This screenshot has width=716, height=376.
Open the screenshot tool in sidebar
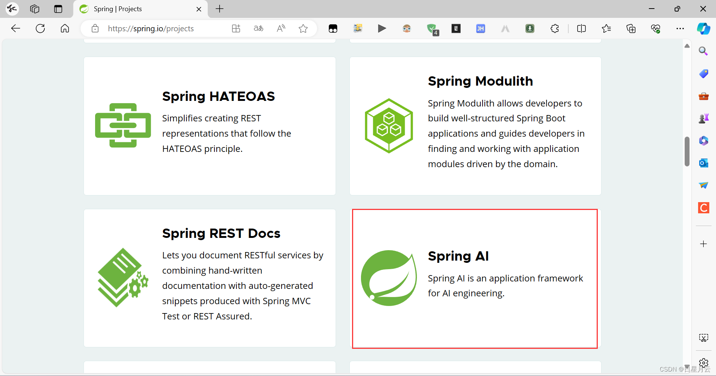point(703,338)
